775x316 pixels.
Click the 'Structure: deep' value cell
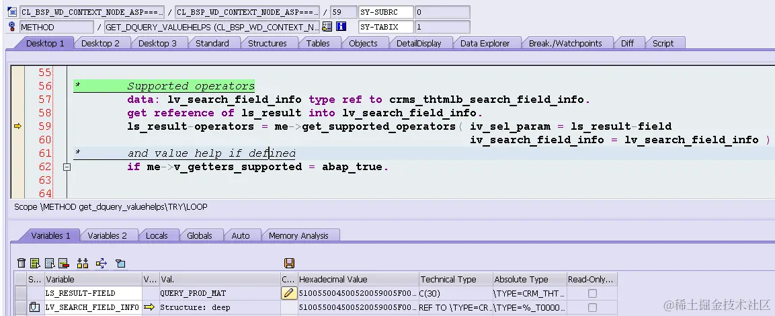click(x=219, y=307)
